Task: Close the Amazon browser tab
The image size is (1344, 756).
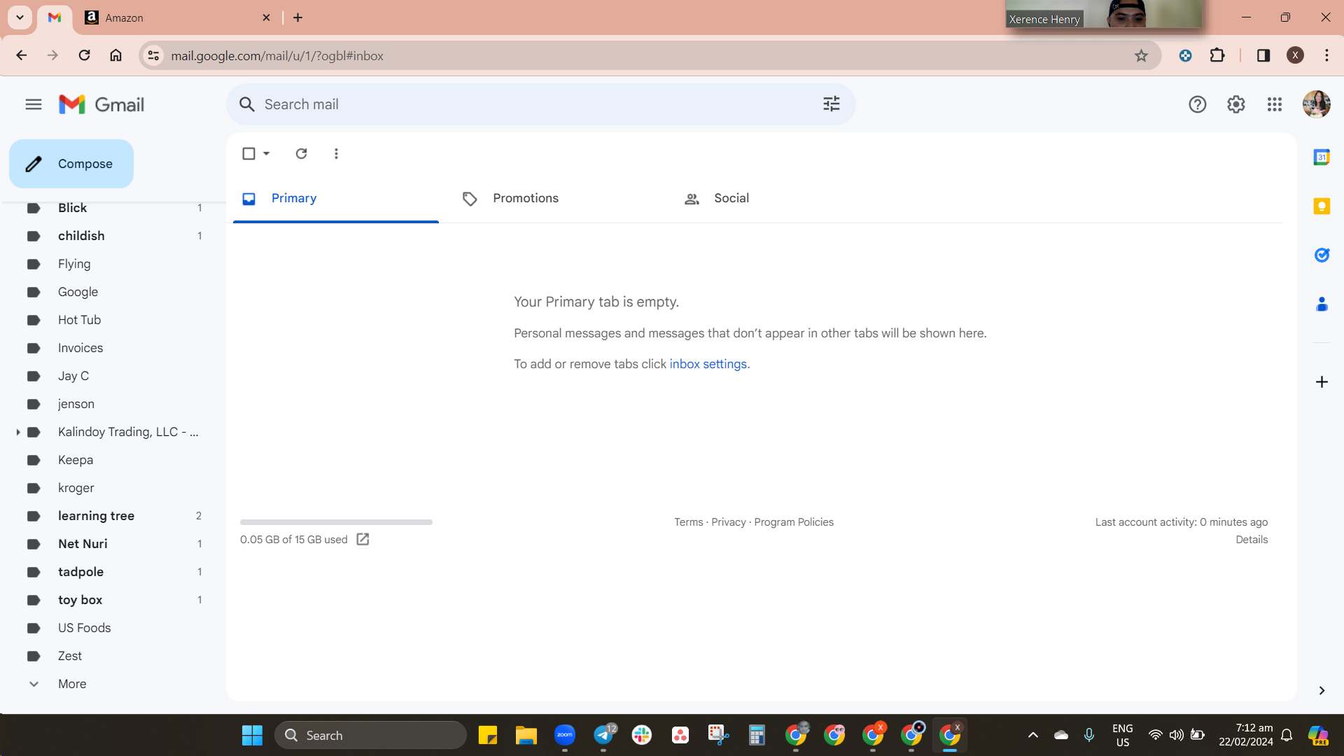Action: [266, 17]
